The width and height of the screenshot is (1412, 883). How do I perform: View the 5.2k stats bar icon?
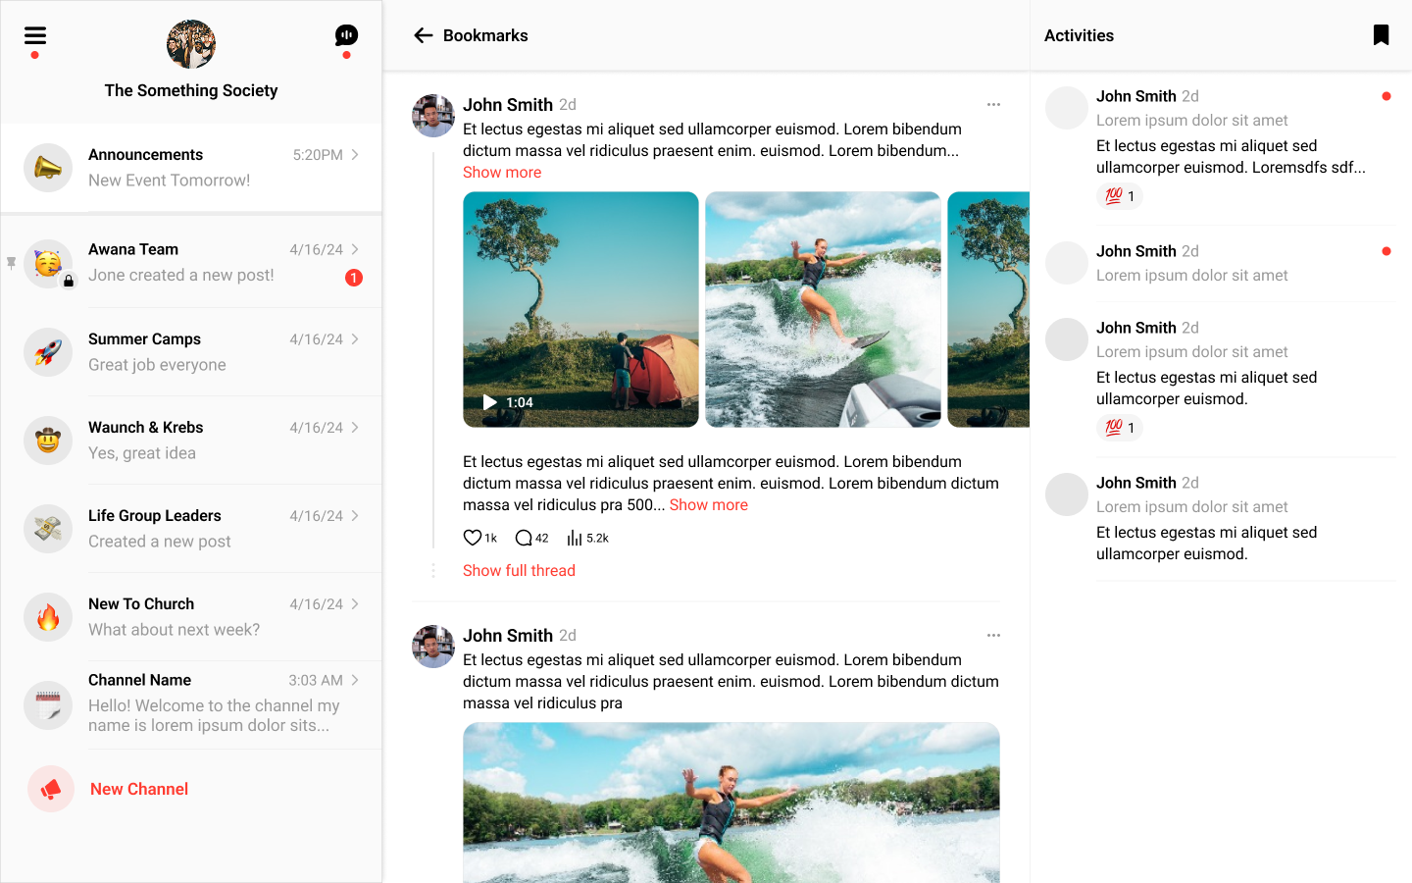click(575, 538)
